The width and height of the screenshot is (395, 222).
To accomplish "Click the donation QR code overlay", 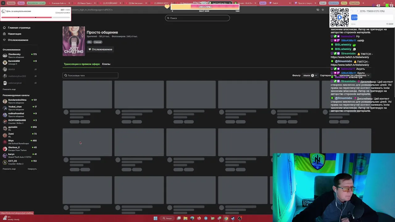I will pyautogui.click(x=339, y=18).
